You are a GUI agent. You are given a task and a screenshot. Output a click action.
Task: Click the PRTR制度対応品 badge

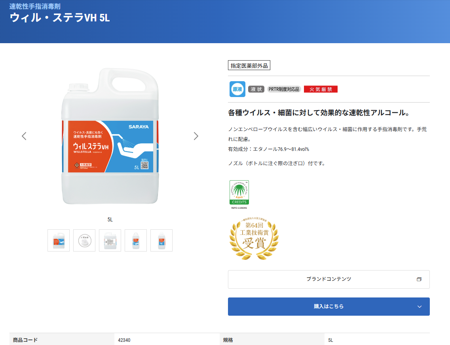coord(284,89)
